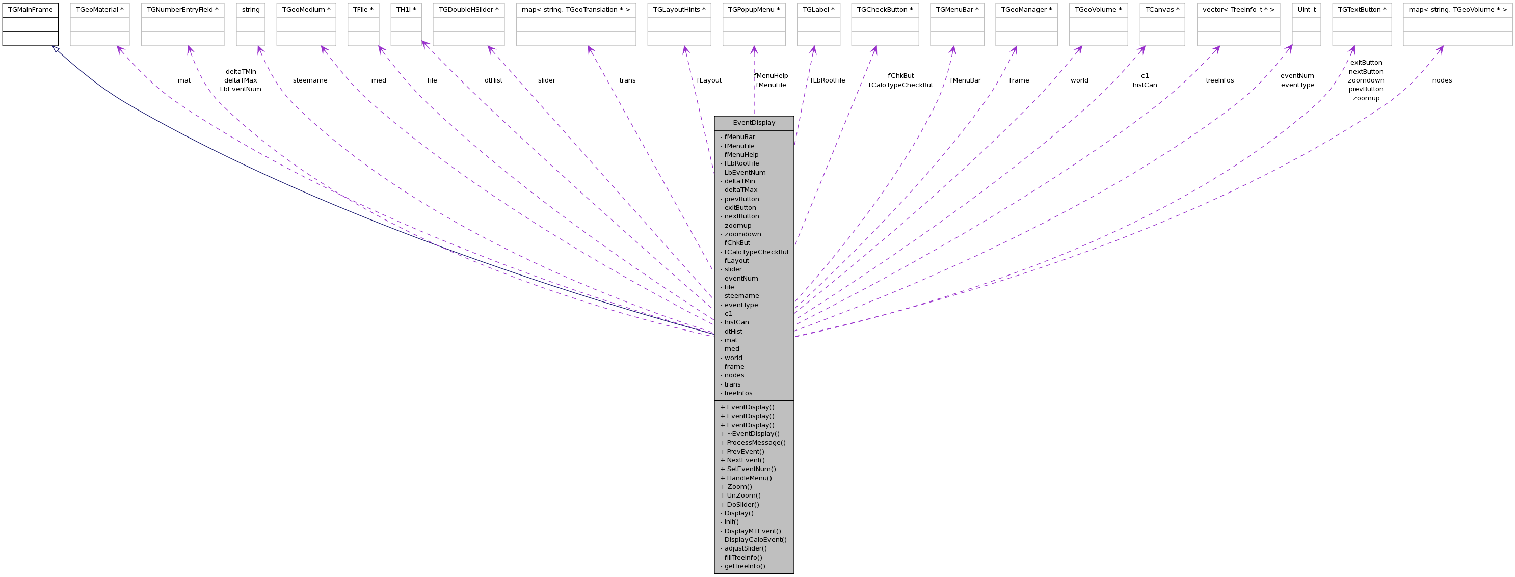Click the fMenuHelp attribute in EventDisplay box

[x=739, y=154]
